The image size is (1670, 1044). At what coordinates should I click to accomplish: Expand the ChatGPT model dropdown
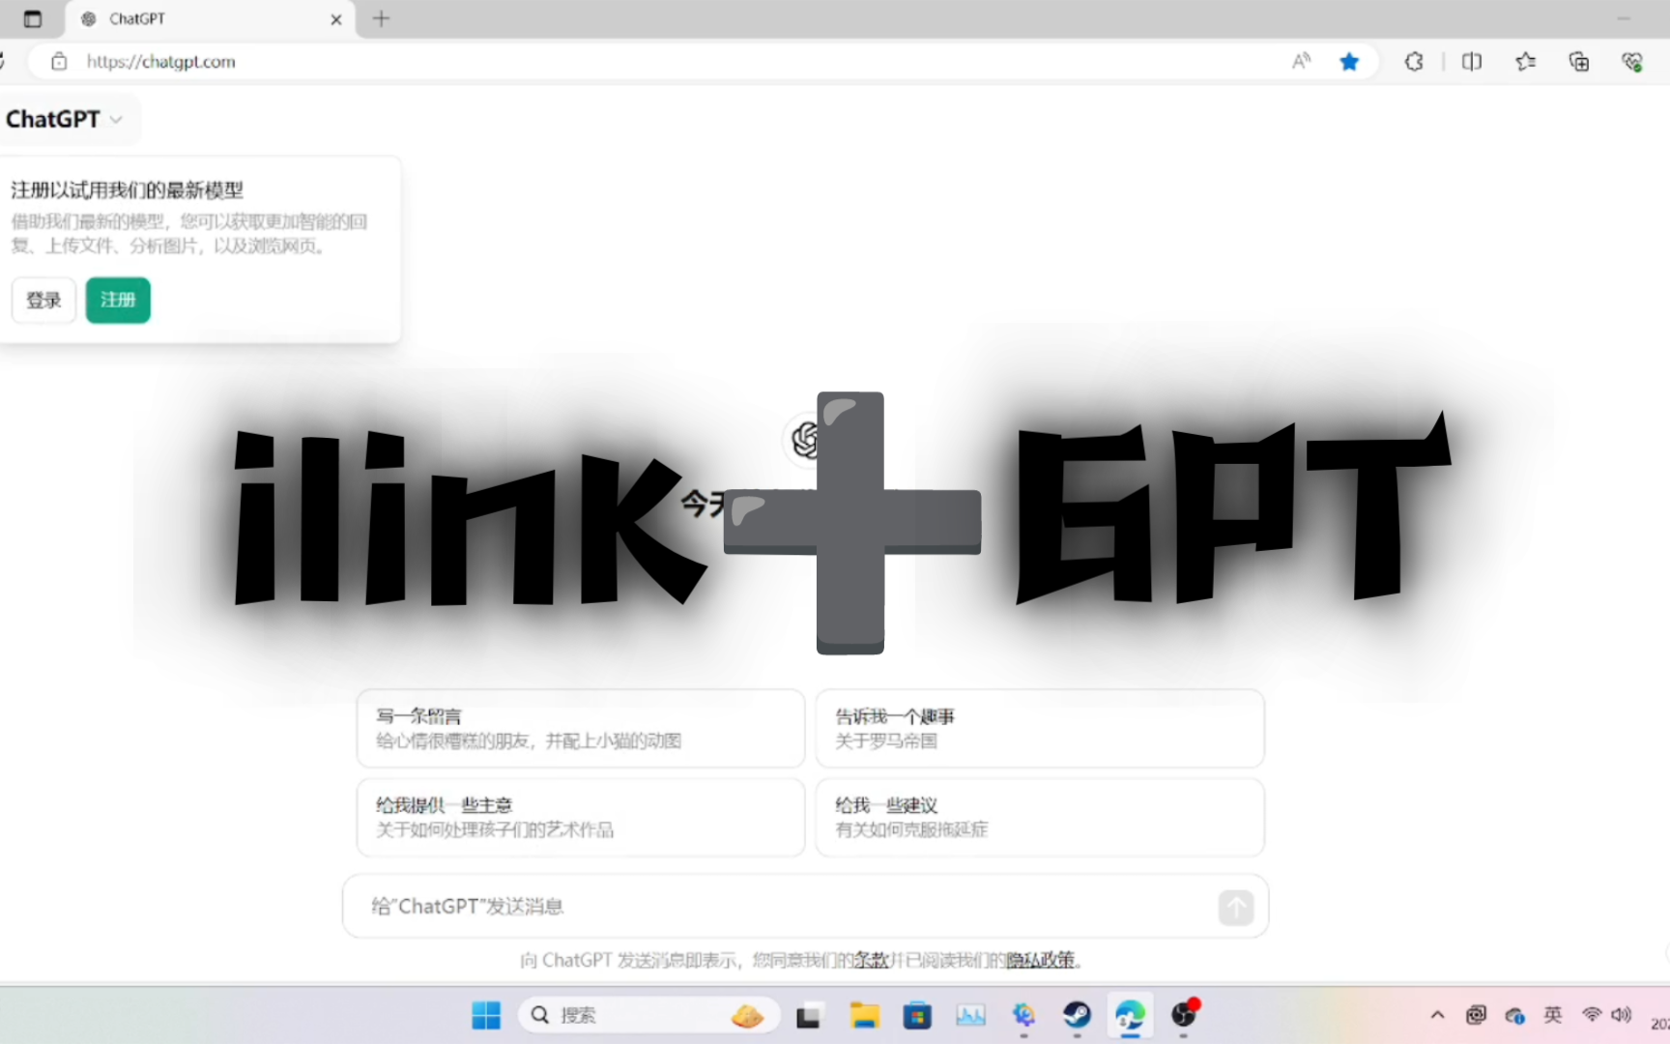point(65,119)
